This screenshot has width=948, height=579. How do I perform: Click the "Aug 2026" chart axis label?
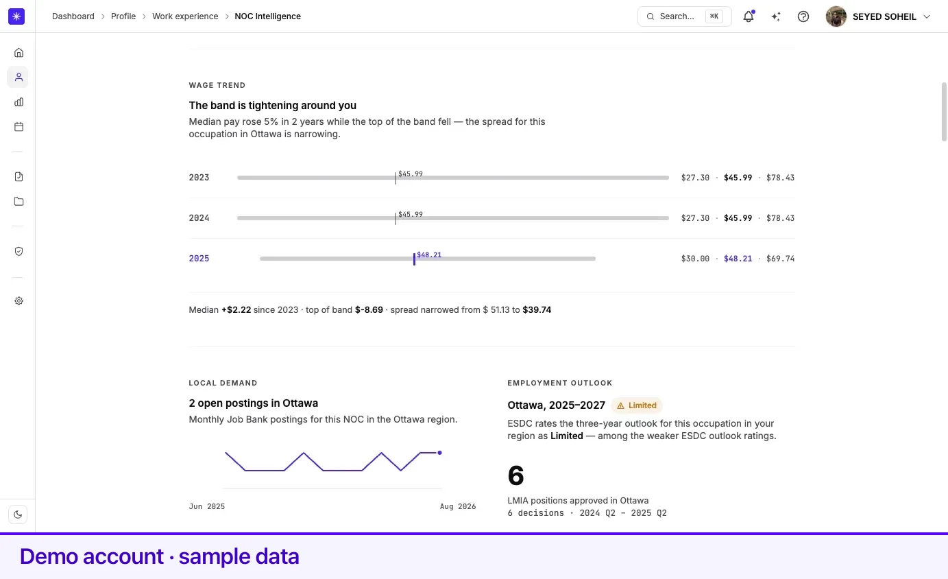[x=458, y=507]
